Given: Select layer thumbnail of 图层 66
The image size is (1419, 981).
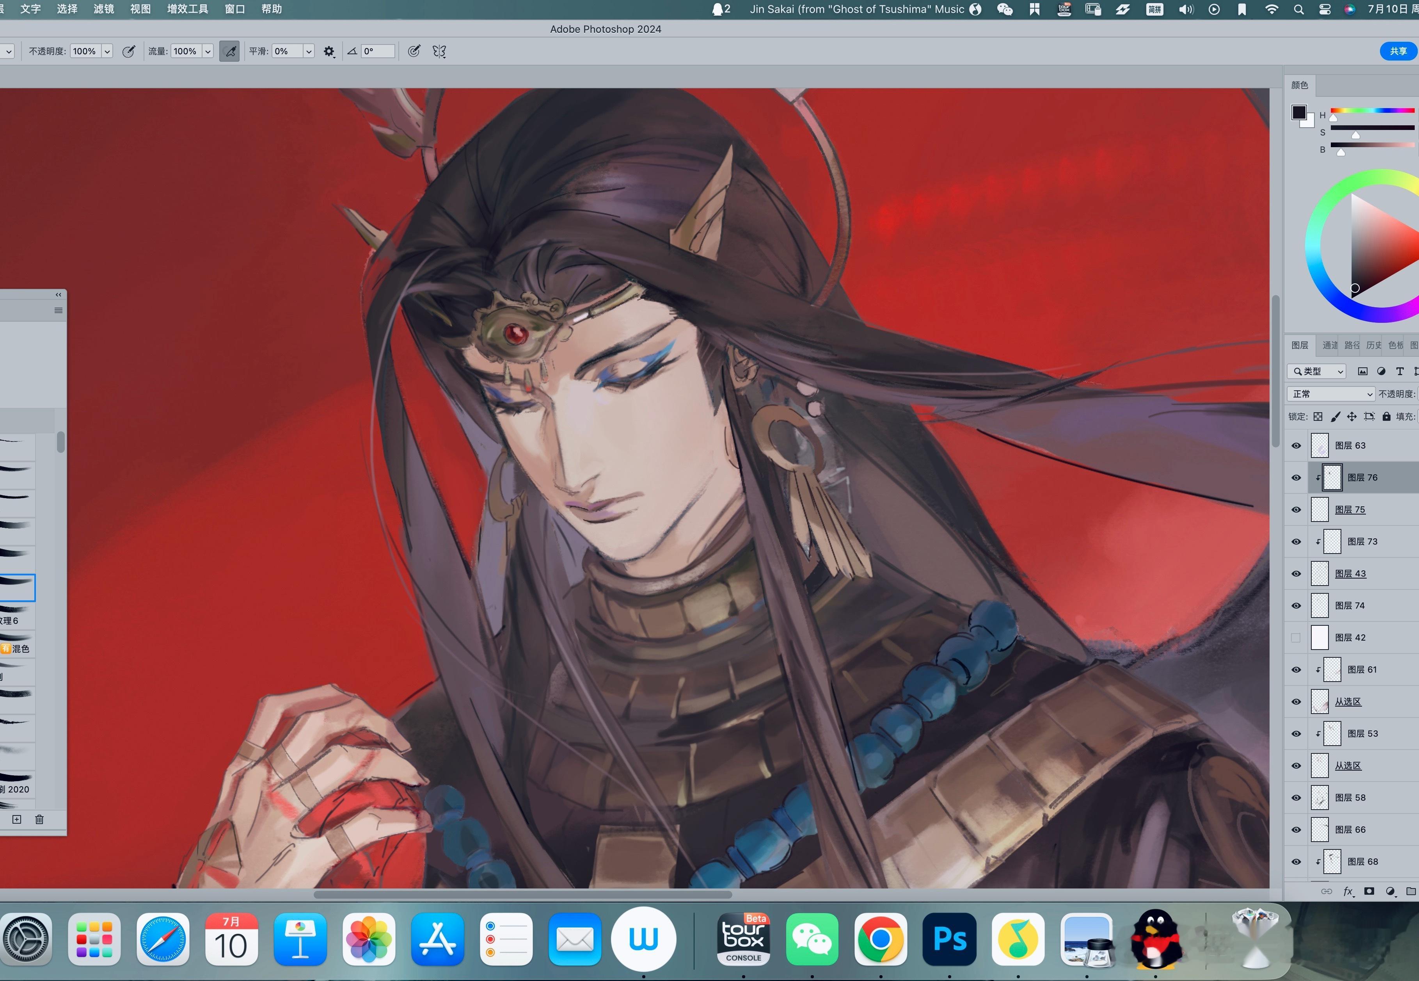Looking at the screenshot, I should pyautogui.click(x=1320, y=830).
